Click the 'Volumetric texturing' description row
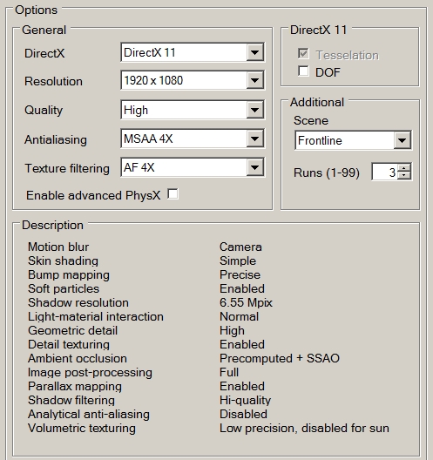Viewport: 433px width, 460px height. coord(208,428)
